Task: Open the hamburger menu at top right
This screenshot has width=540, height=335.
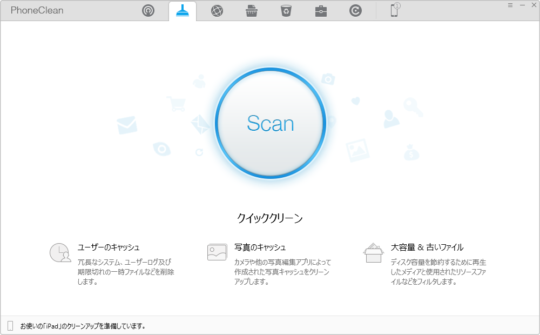Action: pos(510,5)
